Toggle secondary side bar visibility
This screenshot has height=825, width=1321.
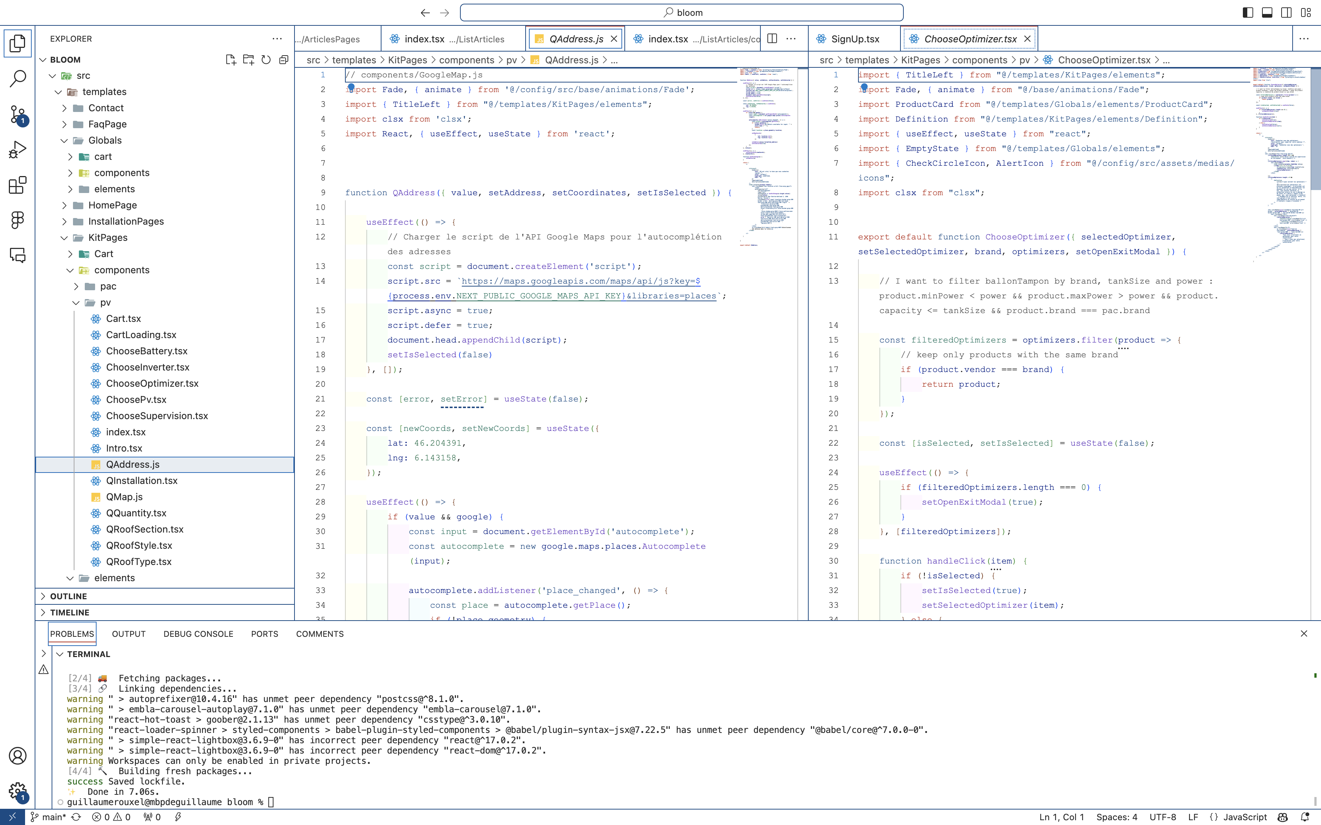point(1286,13)
